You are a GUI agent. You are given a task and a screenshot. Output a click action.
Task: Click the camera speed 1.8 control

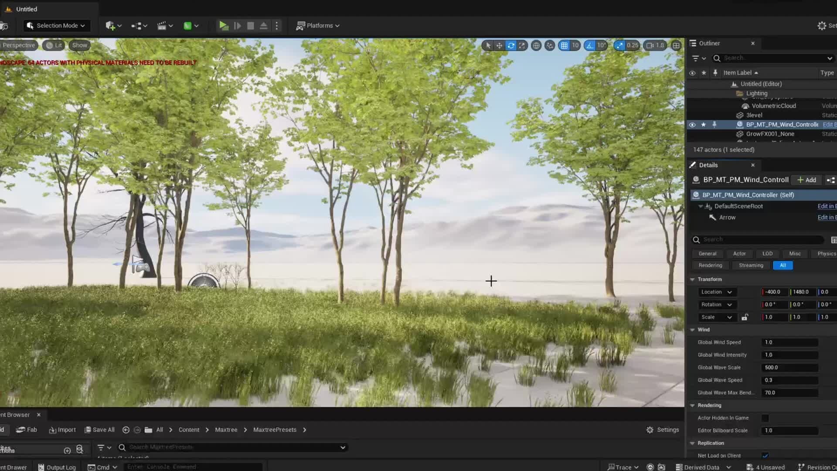point(655,45)
